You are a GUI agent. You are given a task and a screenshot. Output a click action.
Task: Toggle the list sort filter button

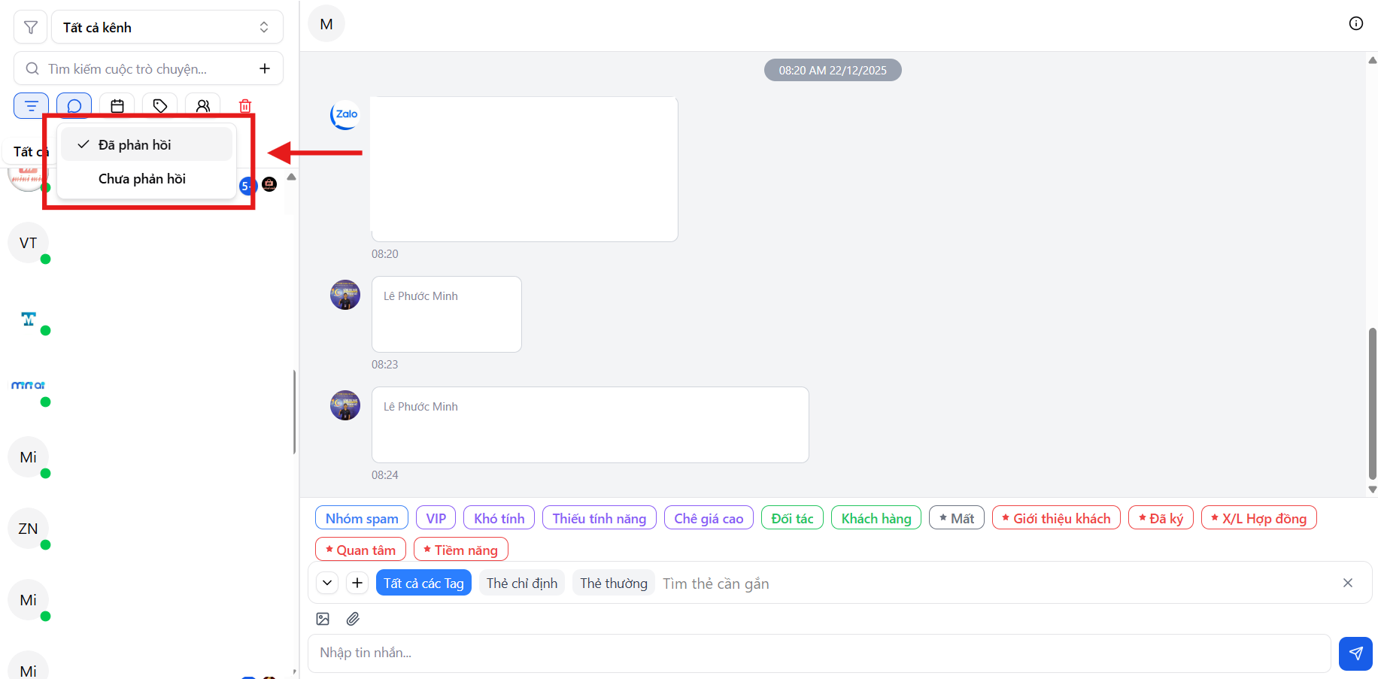coord(32,106)
